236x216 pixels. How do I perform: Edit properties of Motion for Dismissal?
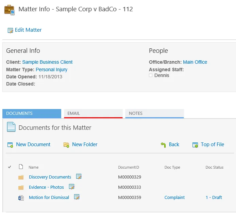pyautogui.click(x=77, y=197)
